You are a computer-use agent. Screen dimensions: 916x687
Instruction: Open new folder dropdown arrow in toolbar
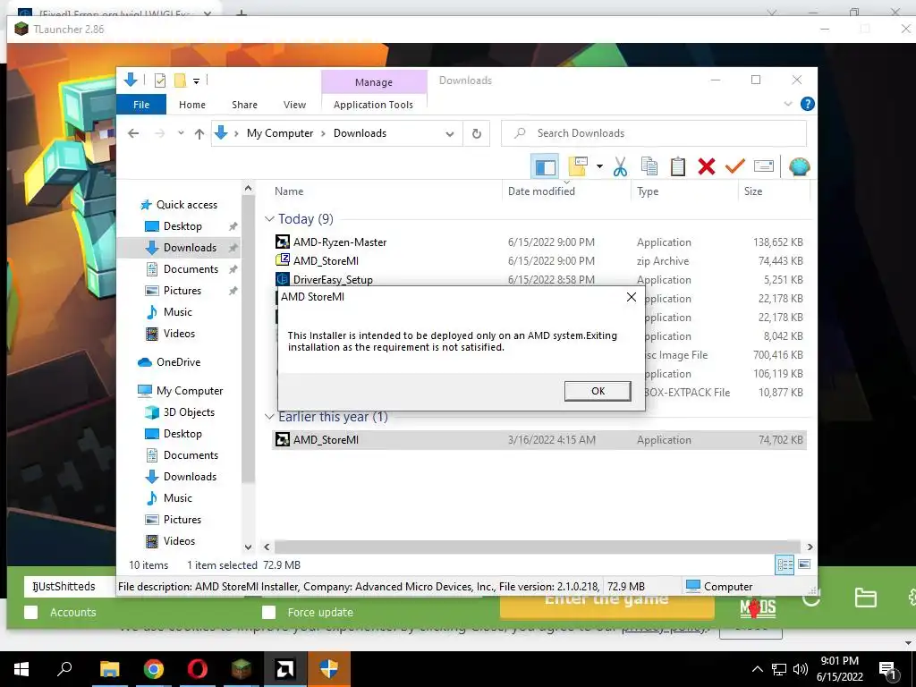(599, 166)
